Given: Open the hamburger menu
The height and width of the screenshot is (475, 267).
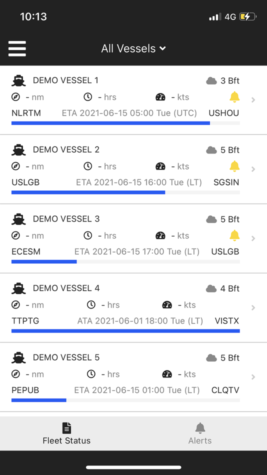Looking at the screenshot, I should (17, 48).
